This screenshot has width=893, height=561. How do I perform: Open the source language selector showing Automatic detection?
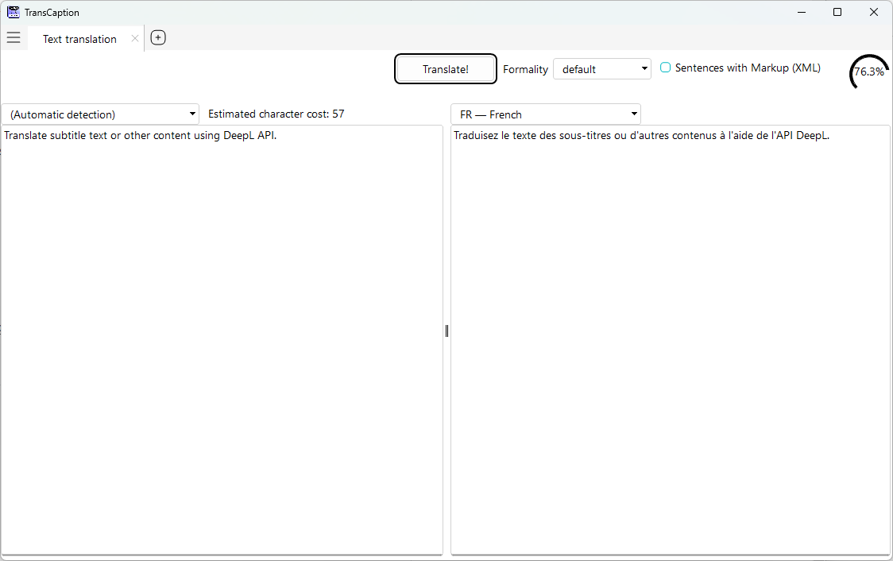[x=99, y=114]
